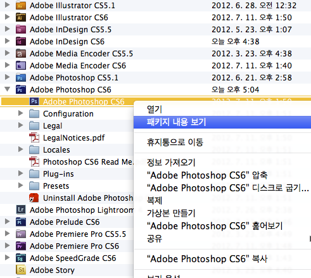Choose 패키지 내용 보기 in the context menu
This screenshot has width=311, height=278.
coord(222,122)
